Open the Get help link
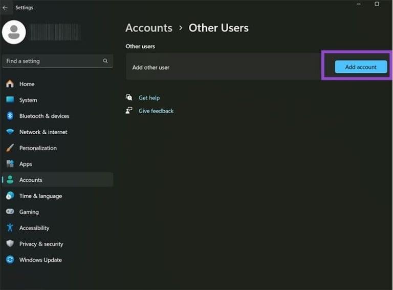Image resolution: width=393 pixels, height=290 pixels. (x=149, y=98)
